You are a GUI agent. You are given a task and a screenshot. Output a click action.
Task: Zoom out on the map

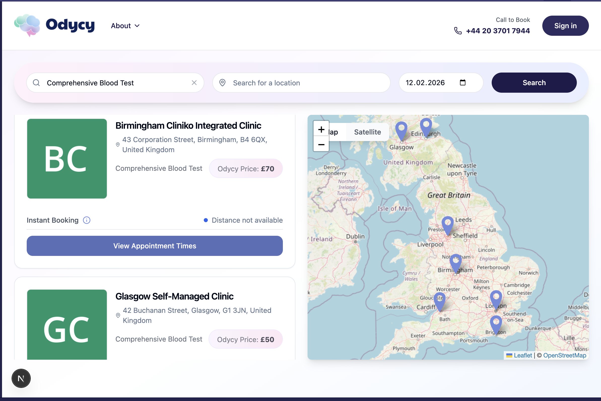(321, 145)
